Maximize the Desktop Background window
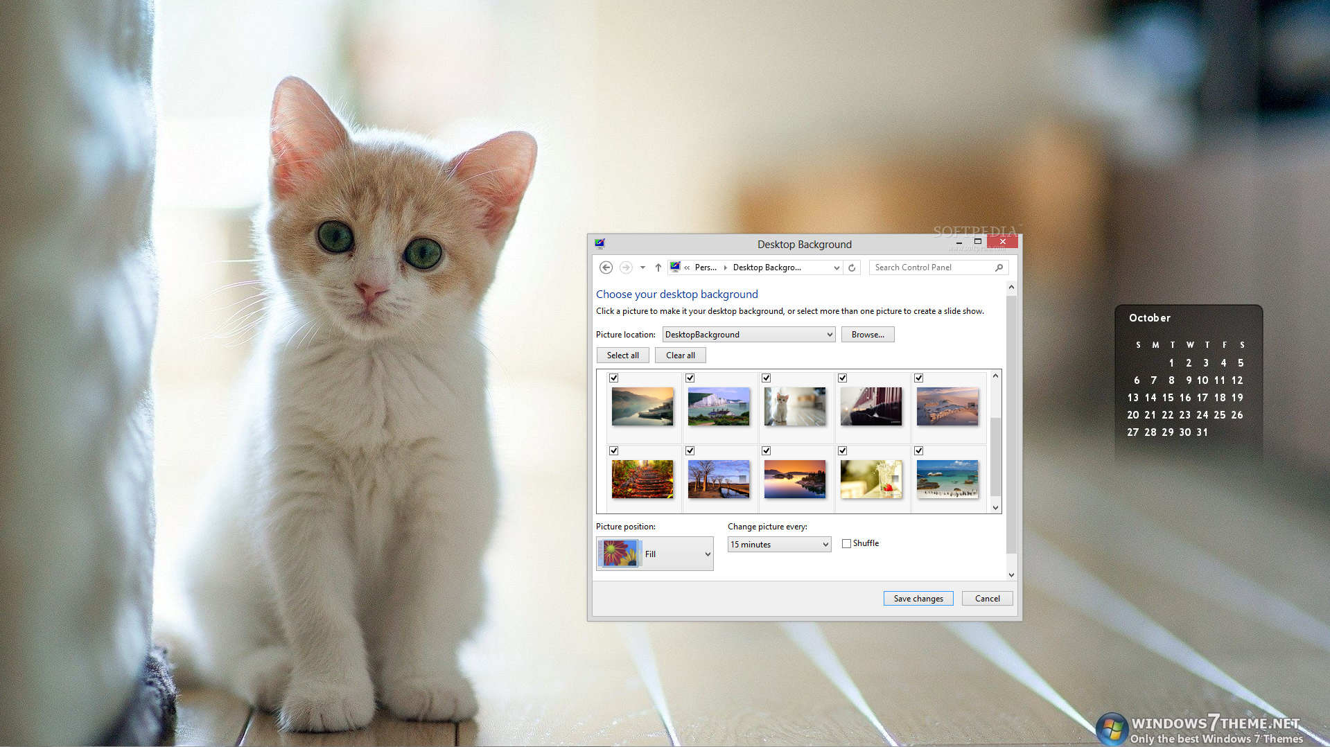 [x=977, y=242]
